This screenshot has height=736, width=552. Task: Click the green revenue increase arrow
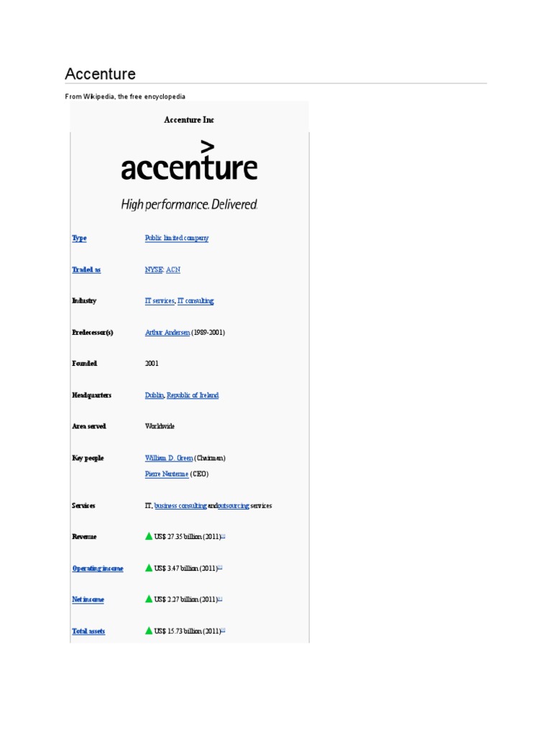(149, 536)
